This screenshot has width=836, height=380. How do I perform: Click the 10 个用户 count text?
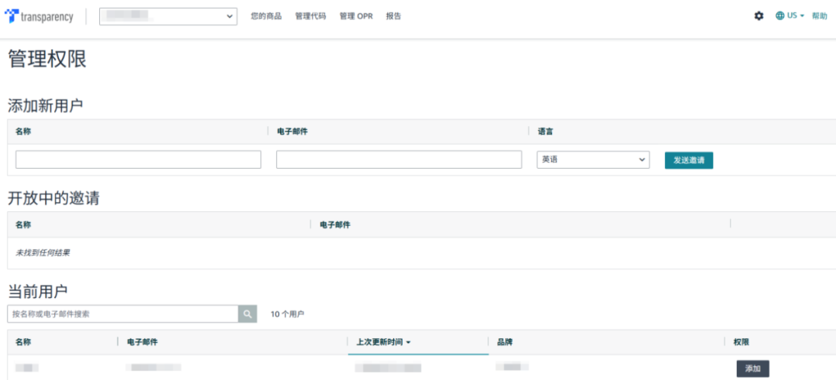(287, 314)
